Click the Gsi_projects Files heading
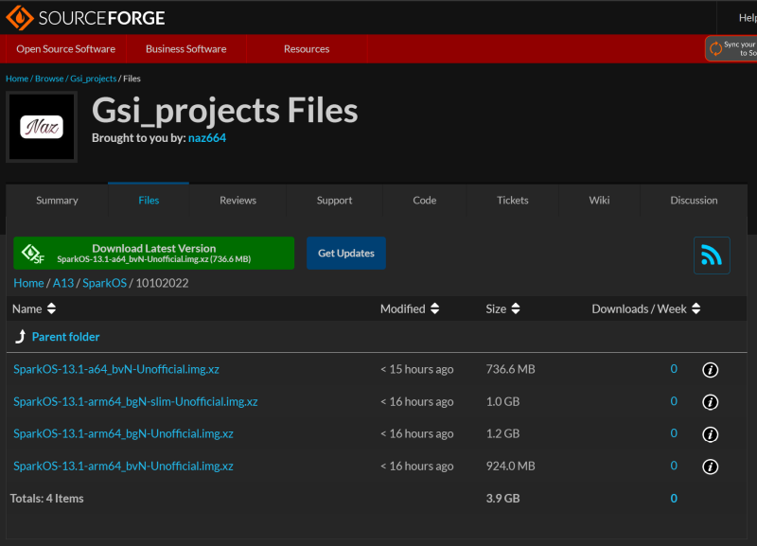Image resolution: width=757 pixels, height=546 pixels. (x=225, y=111)
